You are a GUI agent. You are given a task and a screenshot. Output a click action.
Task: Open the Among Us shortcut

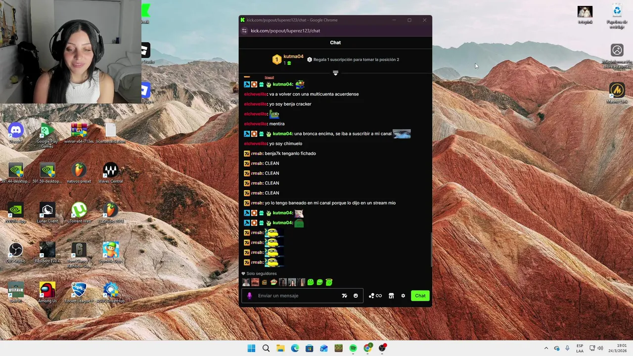47,293
